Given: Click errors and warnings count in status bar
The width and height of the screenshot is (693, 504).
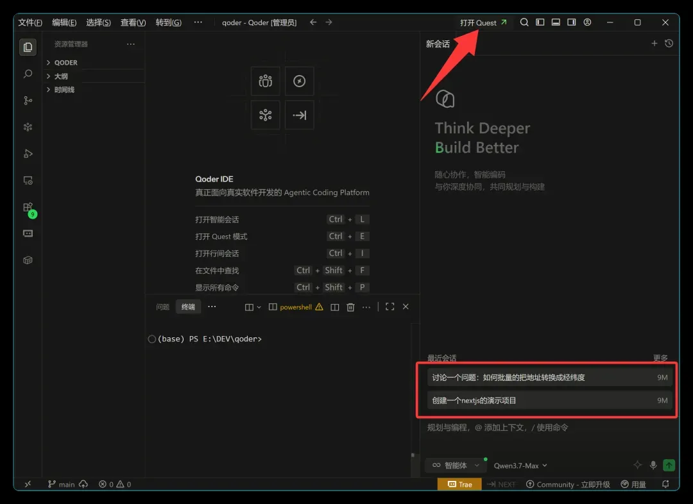Looking at the screenshot, I should point(115,485).
